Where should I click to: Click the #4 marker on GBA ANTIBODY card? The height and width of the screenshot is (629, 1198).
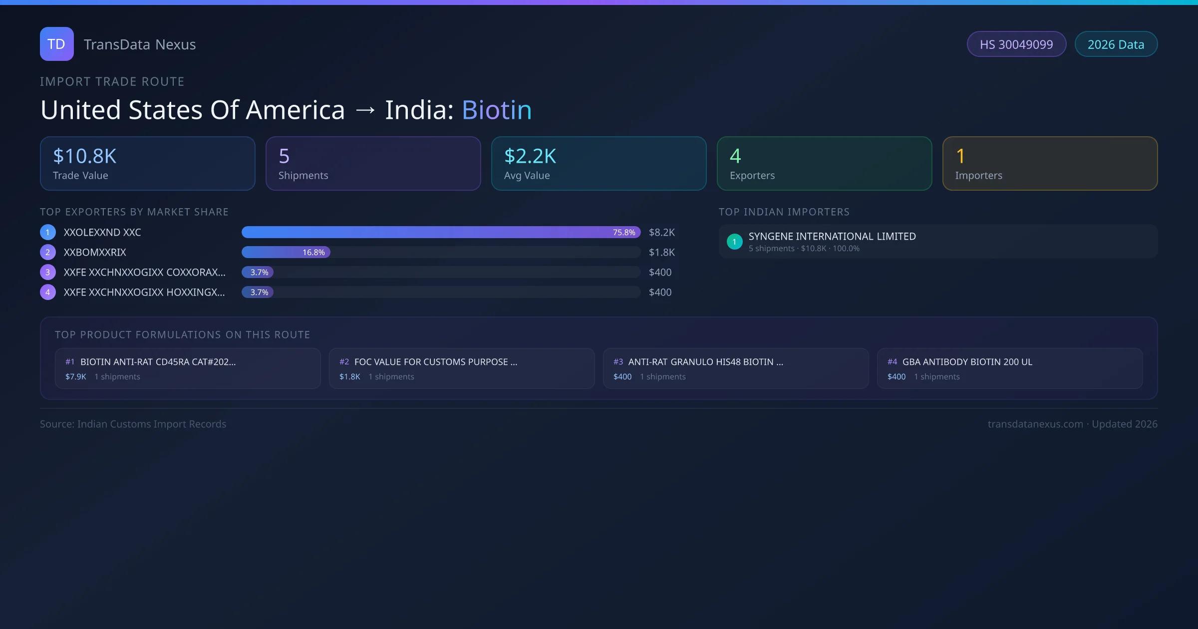tap(892, 361)
